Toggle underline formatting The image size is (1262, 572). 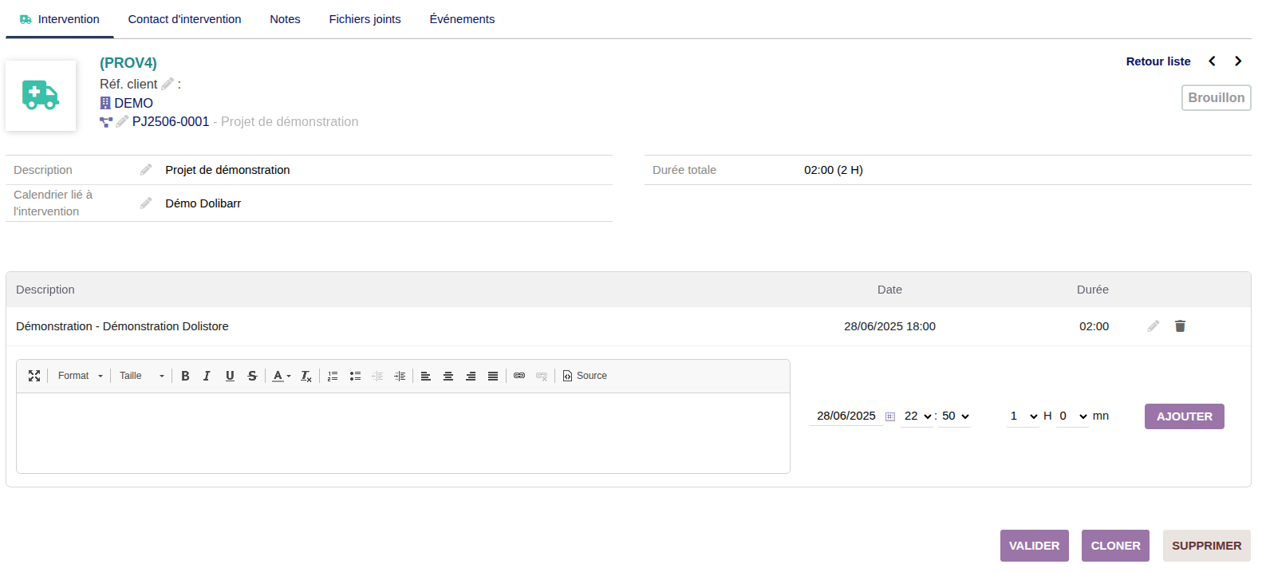[230, 376]
